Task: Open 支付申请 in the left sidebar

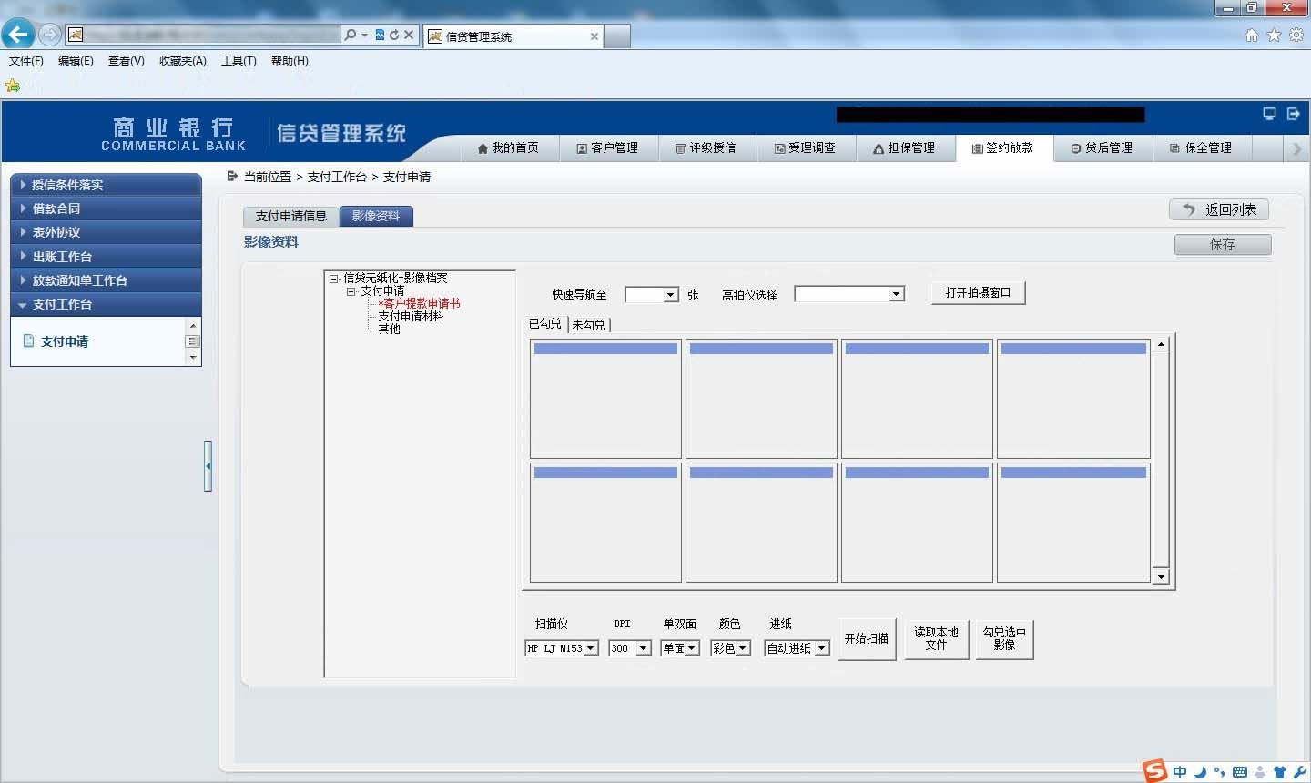Action: (x=64, y=341)
